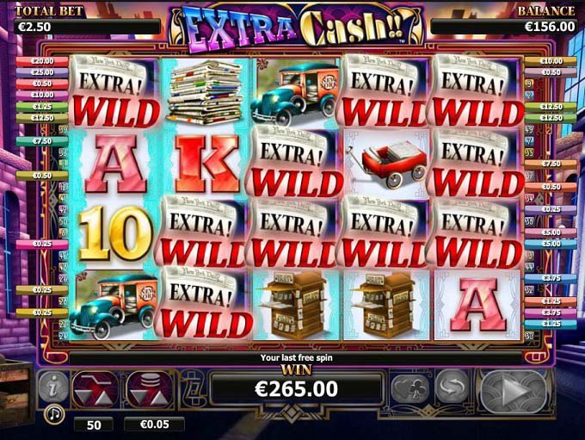Click the gamble heart and club button
585x440 pixels.
point(410,388)
